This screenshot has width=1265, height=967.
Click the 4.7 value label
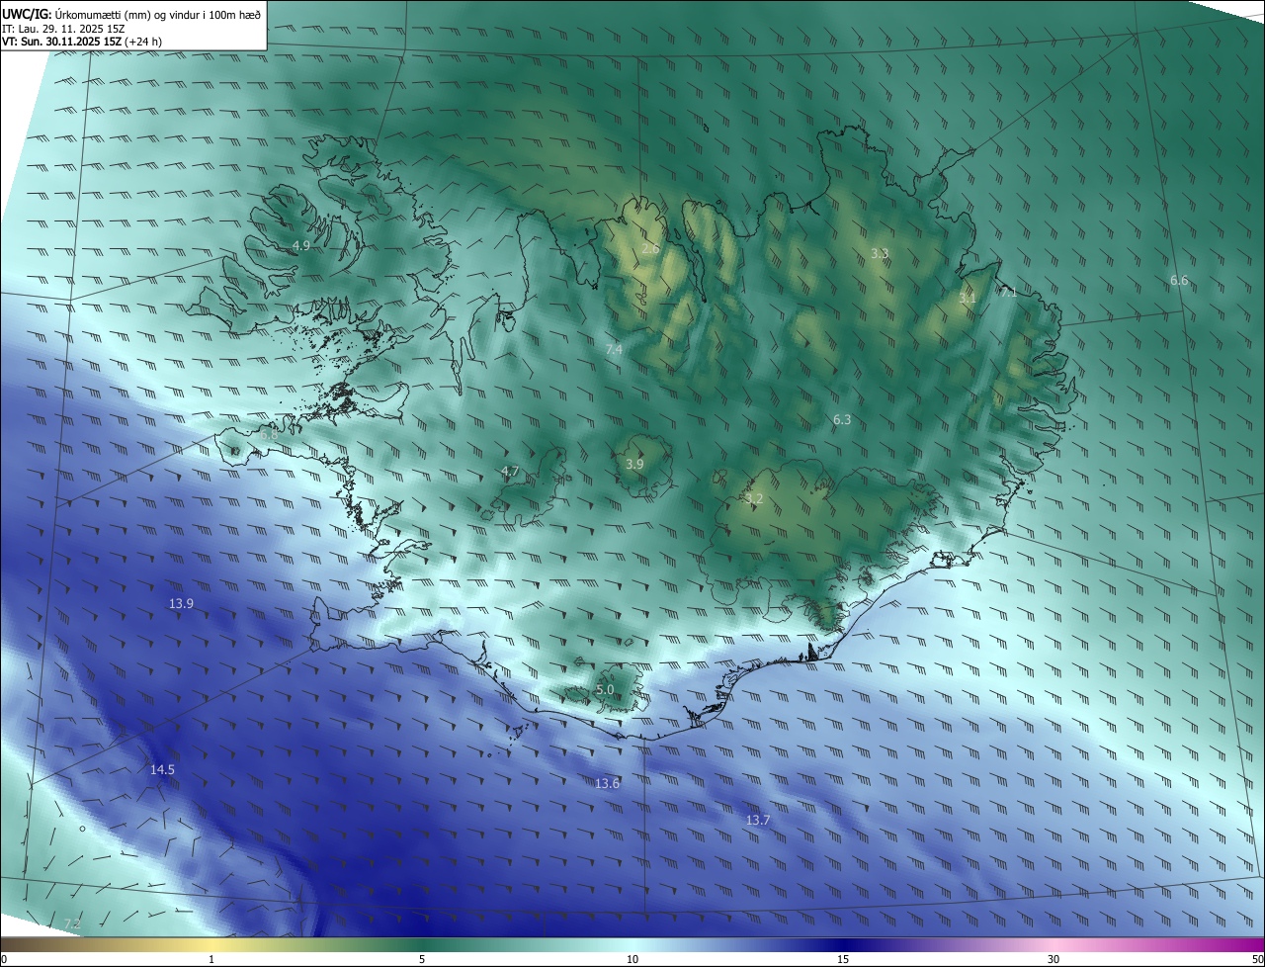click(510, 472)
